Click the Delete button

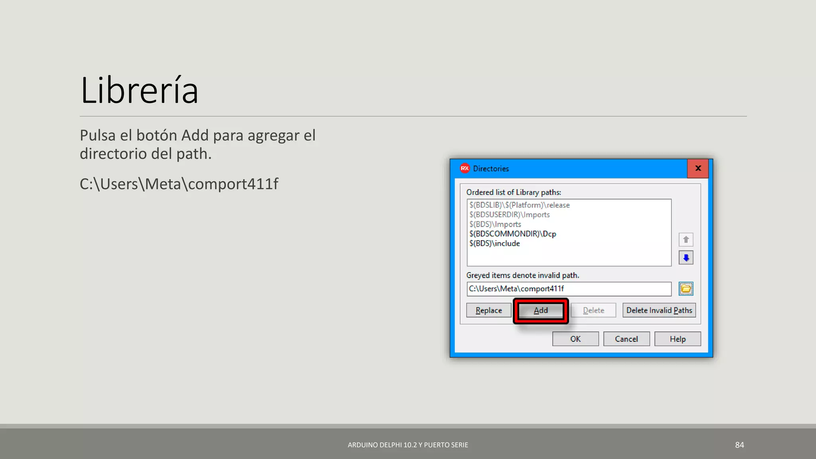coord(593,310)
